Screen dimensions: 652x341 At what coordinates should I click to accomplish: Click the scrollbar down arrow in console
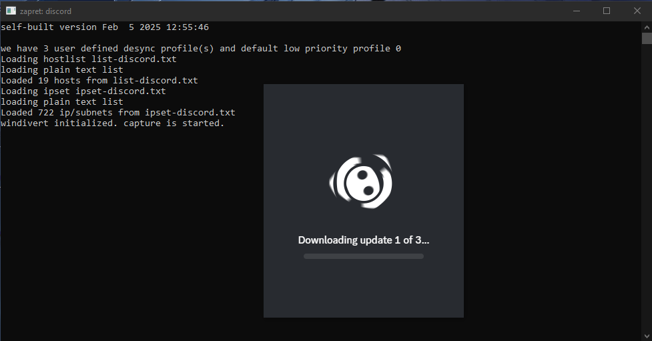pos(646,336)
